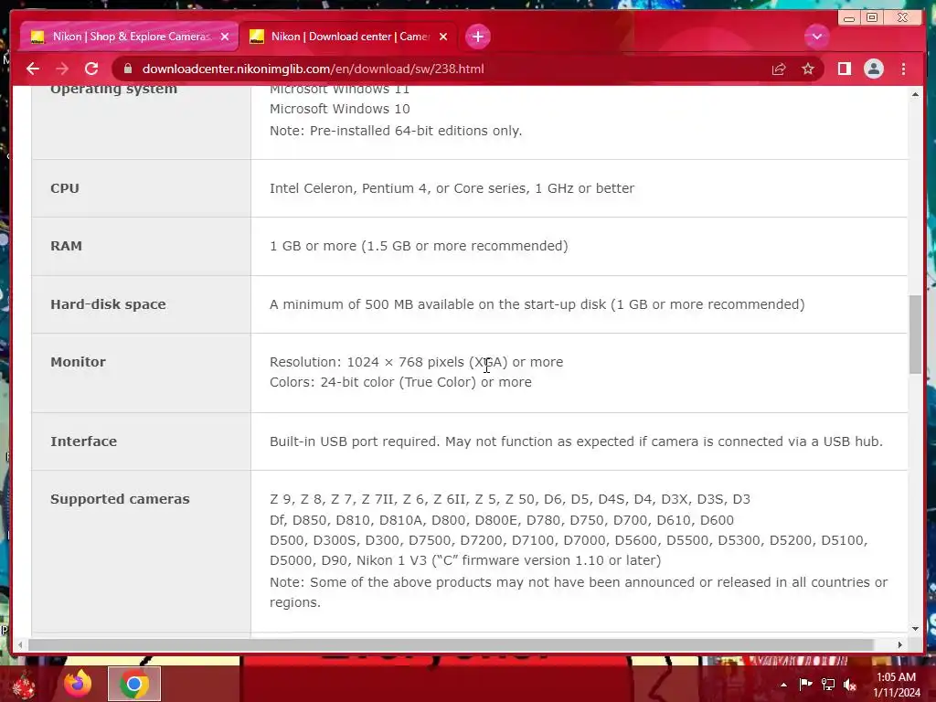Click the horizontal scrollbar thumb
This screenshot has width=936, height=702.
point(452,644)
